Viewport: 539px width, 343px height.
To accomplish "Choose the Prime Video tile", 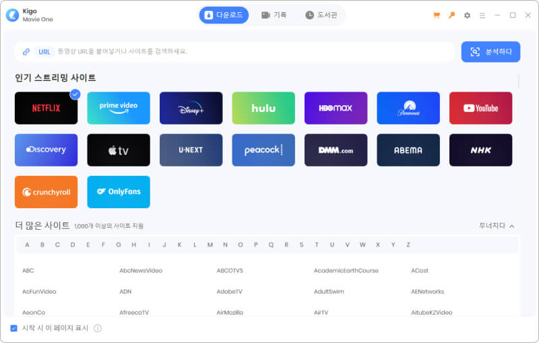I will tap(119, 108).
